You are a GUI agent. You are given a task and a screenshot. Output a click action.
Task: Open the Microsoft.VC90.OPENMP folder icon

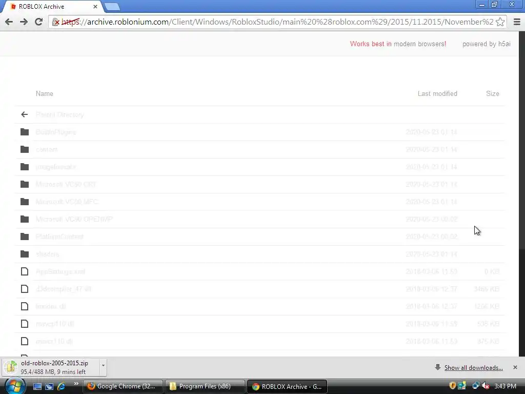click(x=25, y=219)
